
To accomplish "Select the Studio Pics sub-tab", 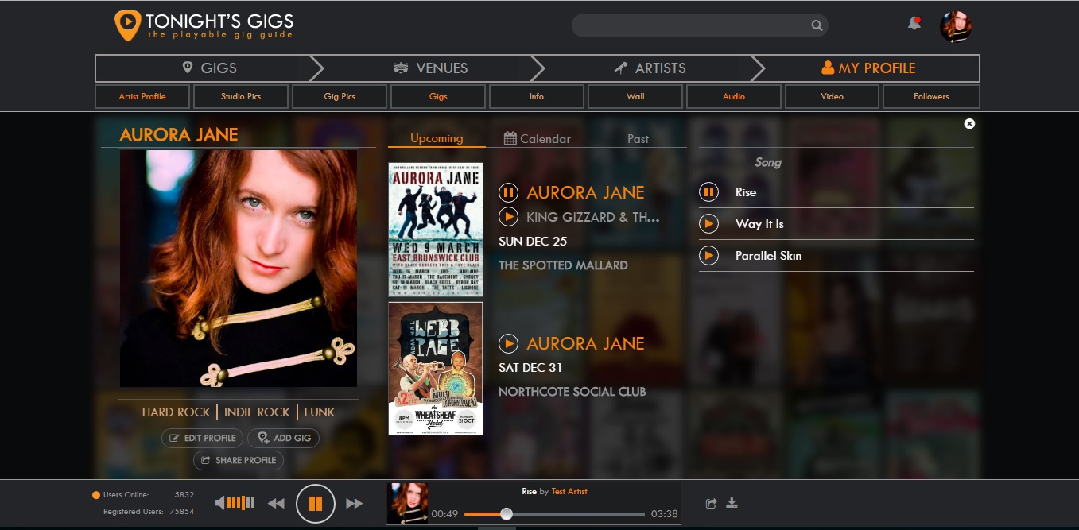I will coord(241,96).
